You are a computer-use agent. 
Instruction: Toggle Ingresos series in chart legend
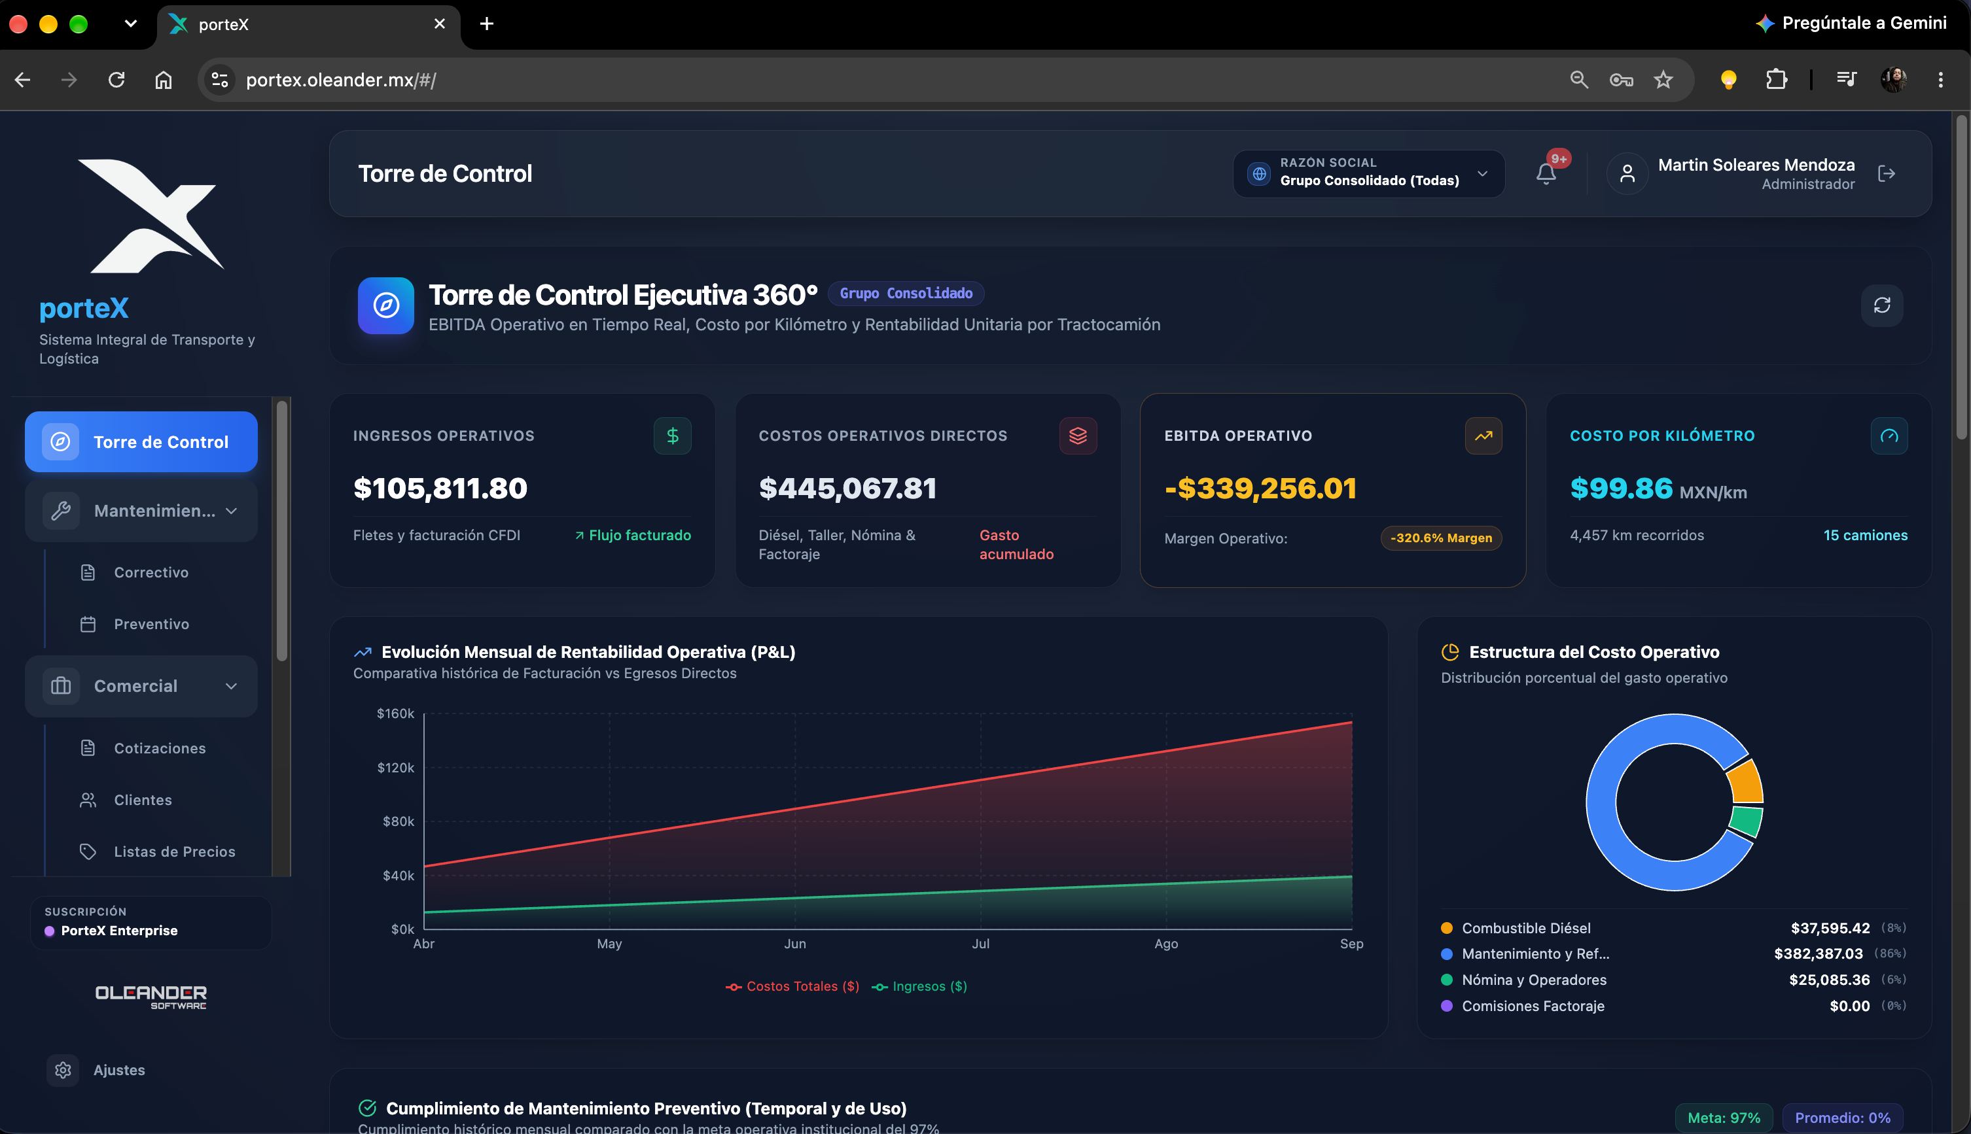click(x=919, y=986)
